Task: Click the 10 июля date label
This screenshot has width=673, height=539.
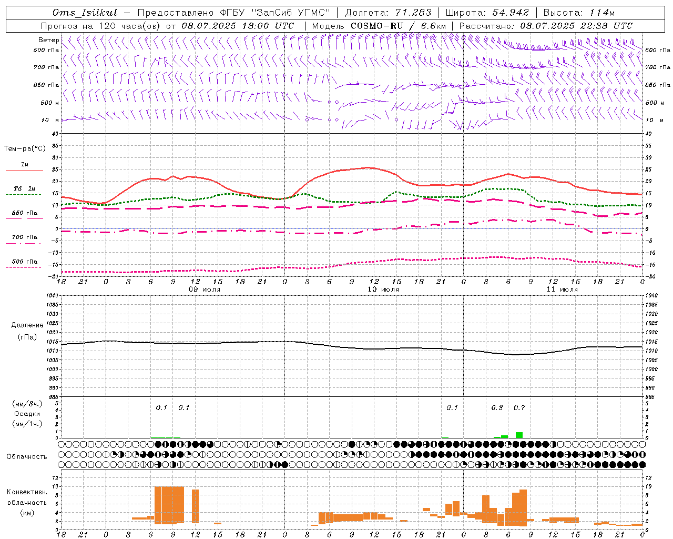Action: click(x=383, y=290)
